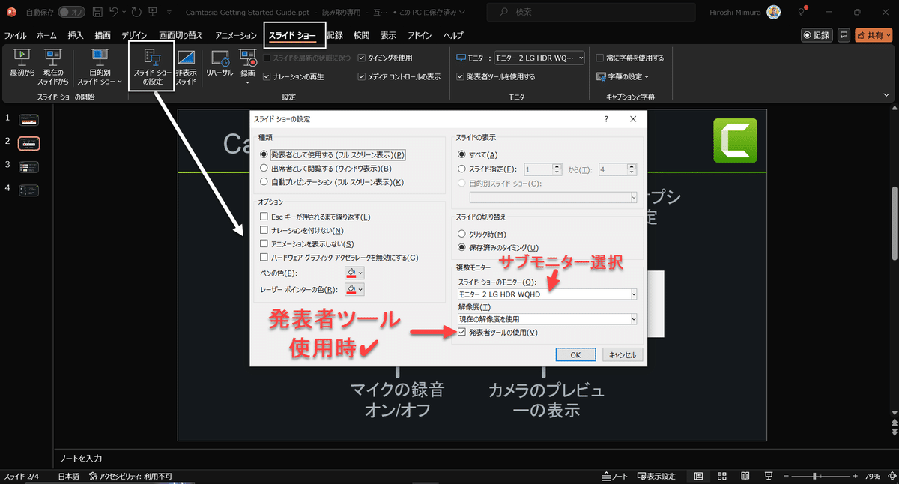Switch to the ホーム tab

pos(46,35)
